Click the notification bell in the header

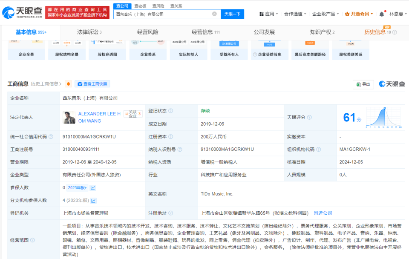click(382, 14)
